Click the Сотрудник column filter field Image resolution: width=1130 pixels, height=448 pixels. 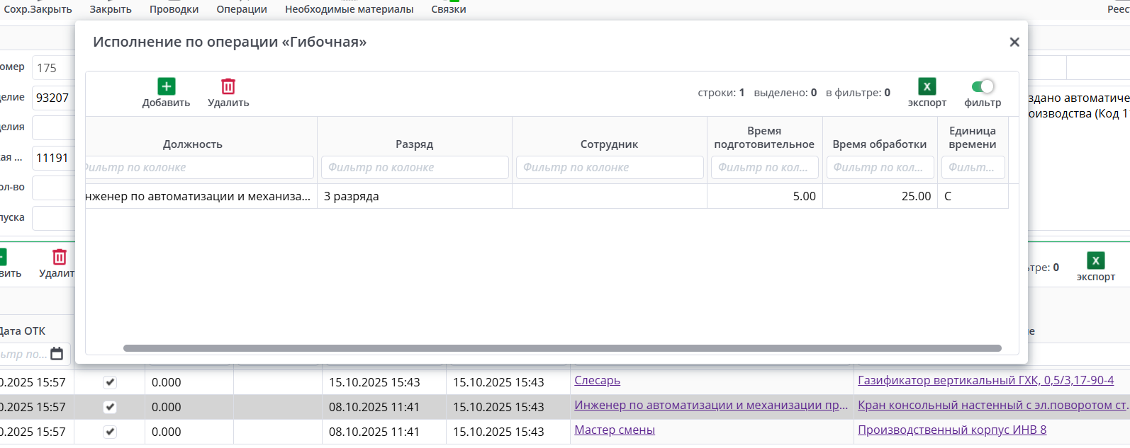(610, 168)
